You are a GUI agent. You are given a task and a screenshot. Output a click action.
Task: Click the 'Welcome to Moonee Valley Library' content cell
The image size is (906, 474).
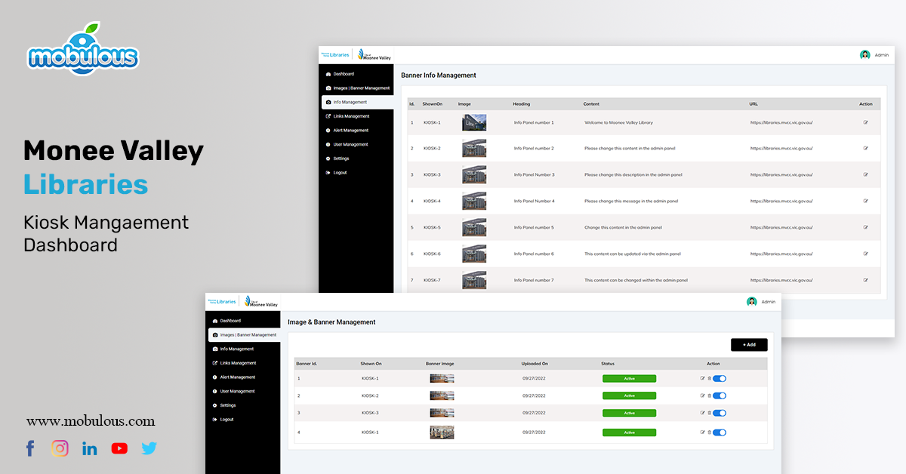click(x=618, y=122)
